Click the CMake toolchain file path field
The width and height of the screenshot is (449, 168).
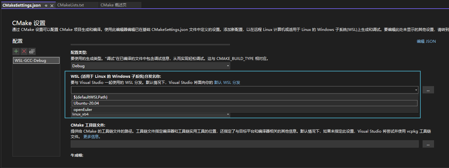[x=245, y=144]
